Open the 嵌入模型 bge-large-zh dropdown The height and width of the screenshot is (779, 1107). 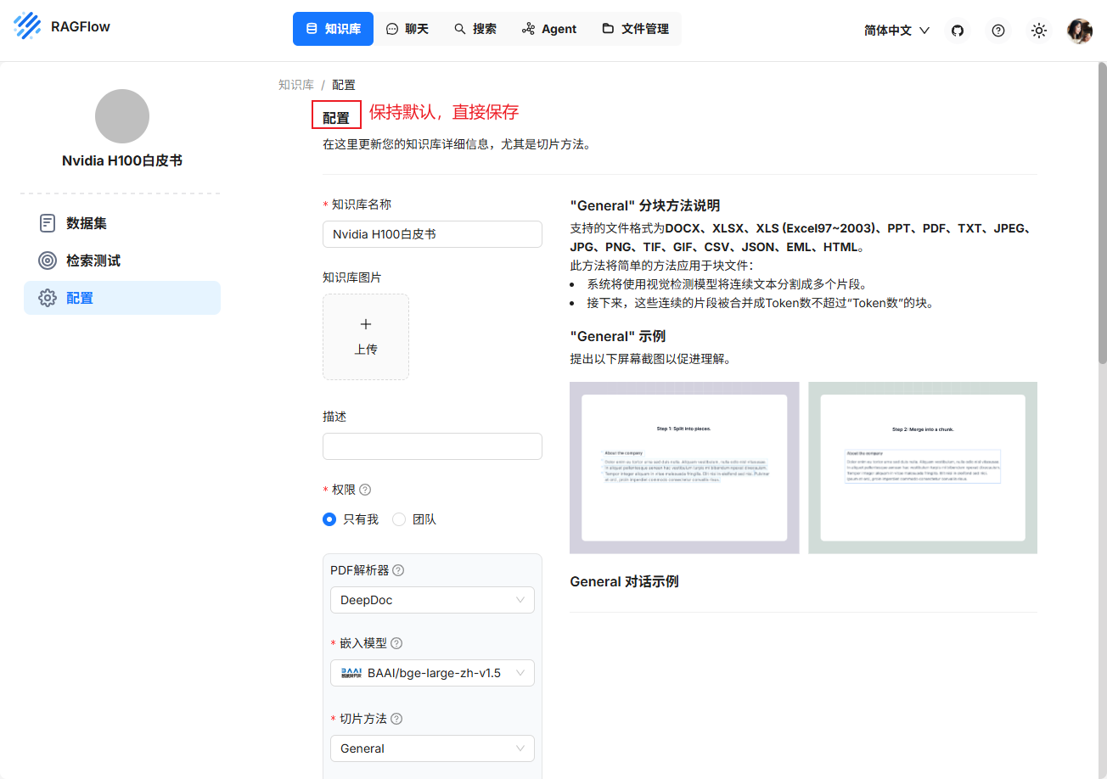coord(432,673)
